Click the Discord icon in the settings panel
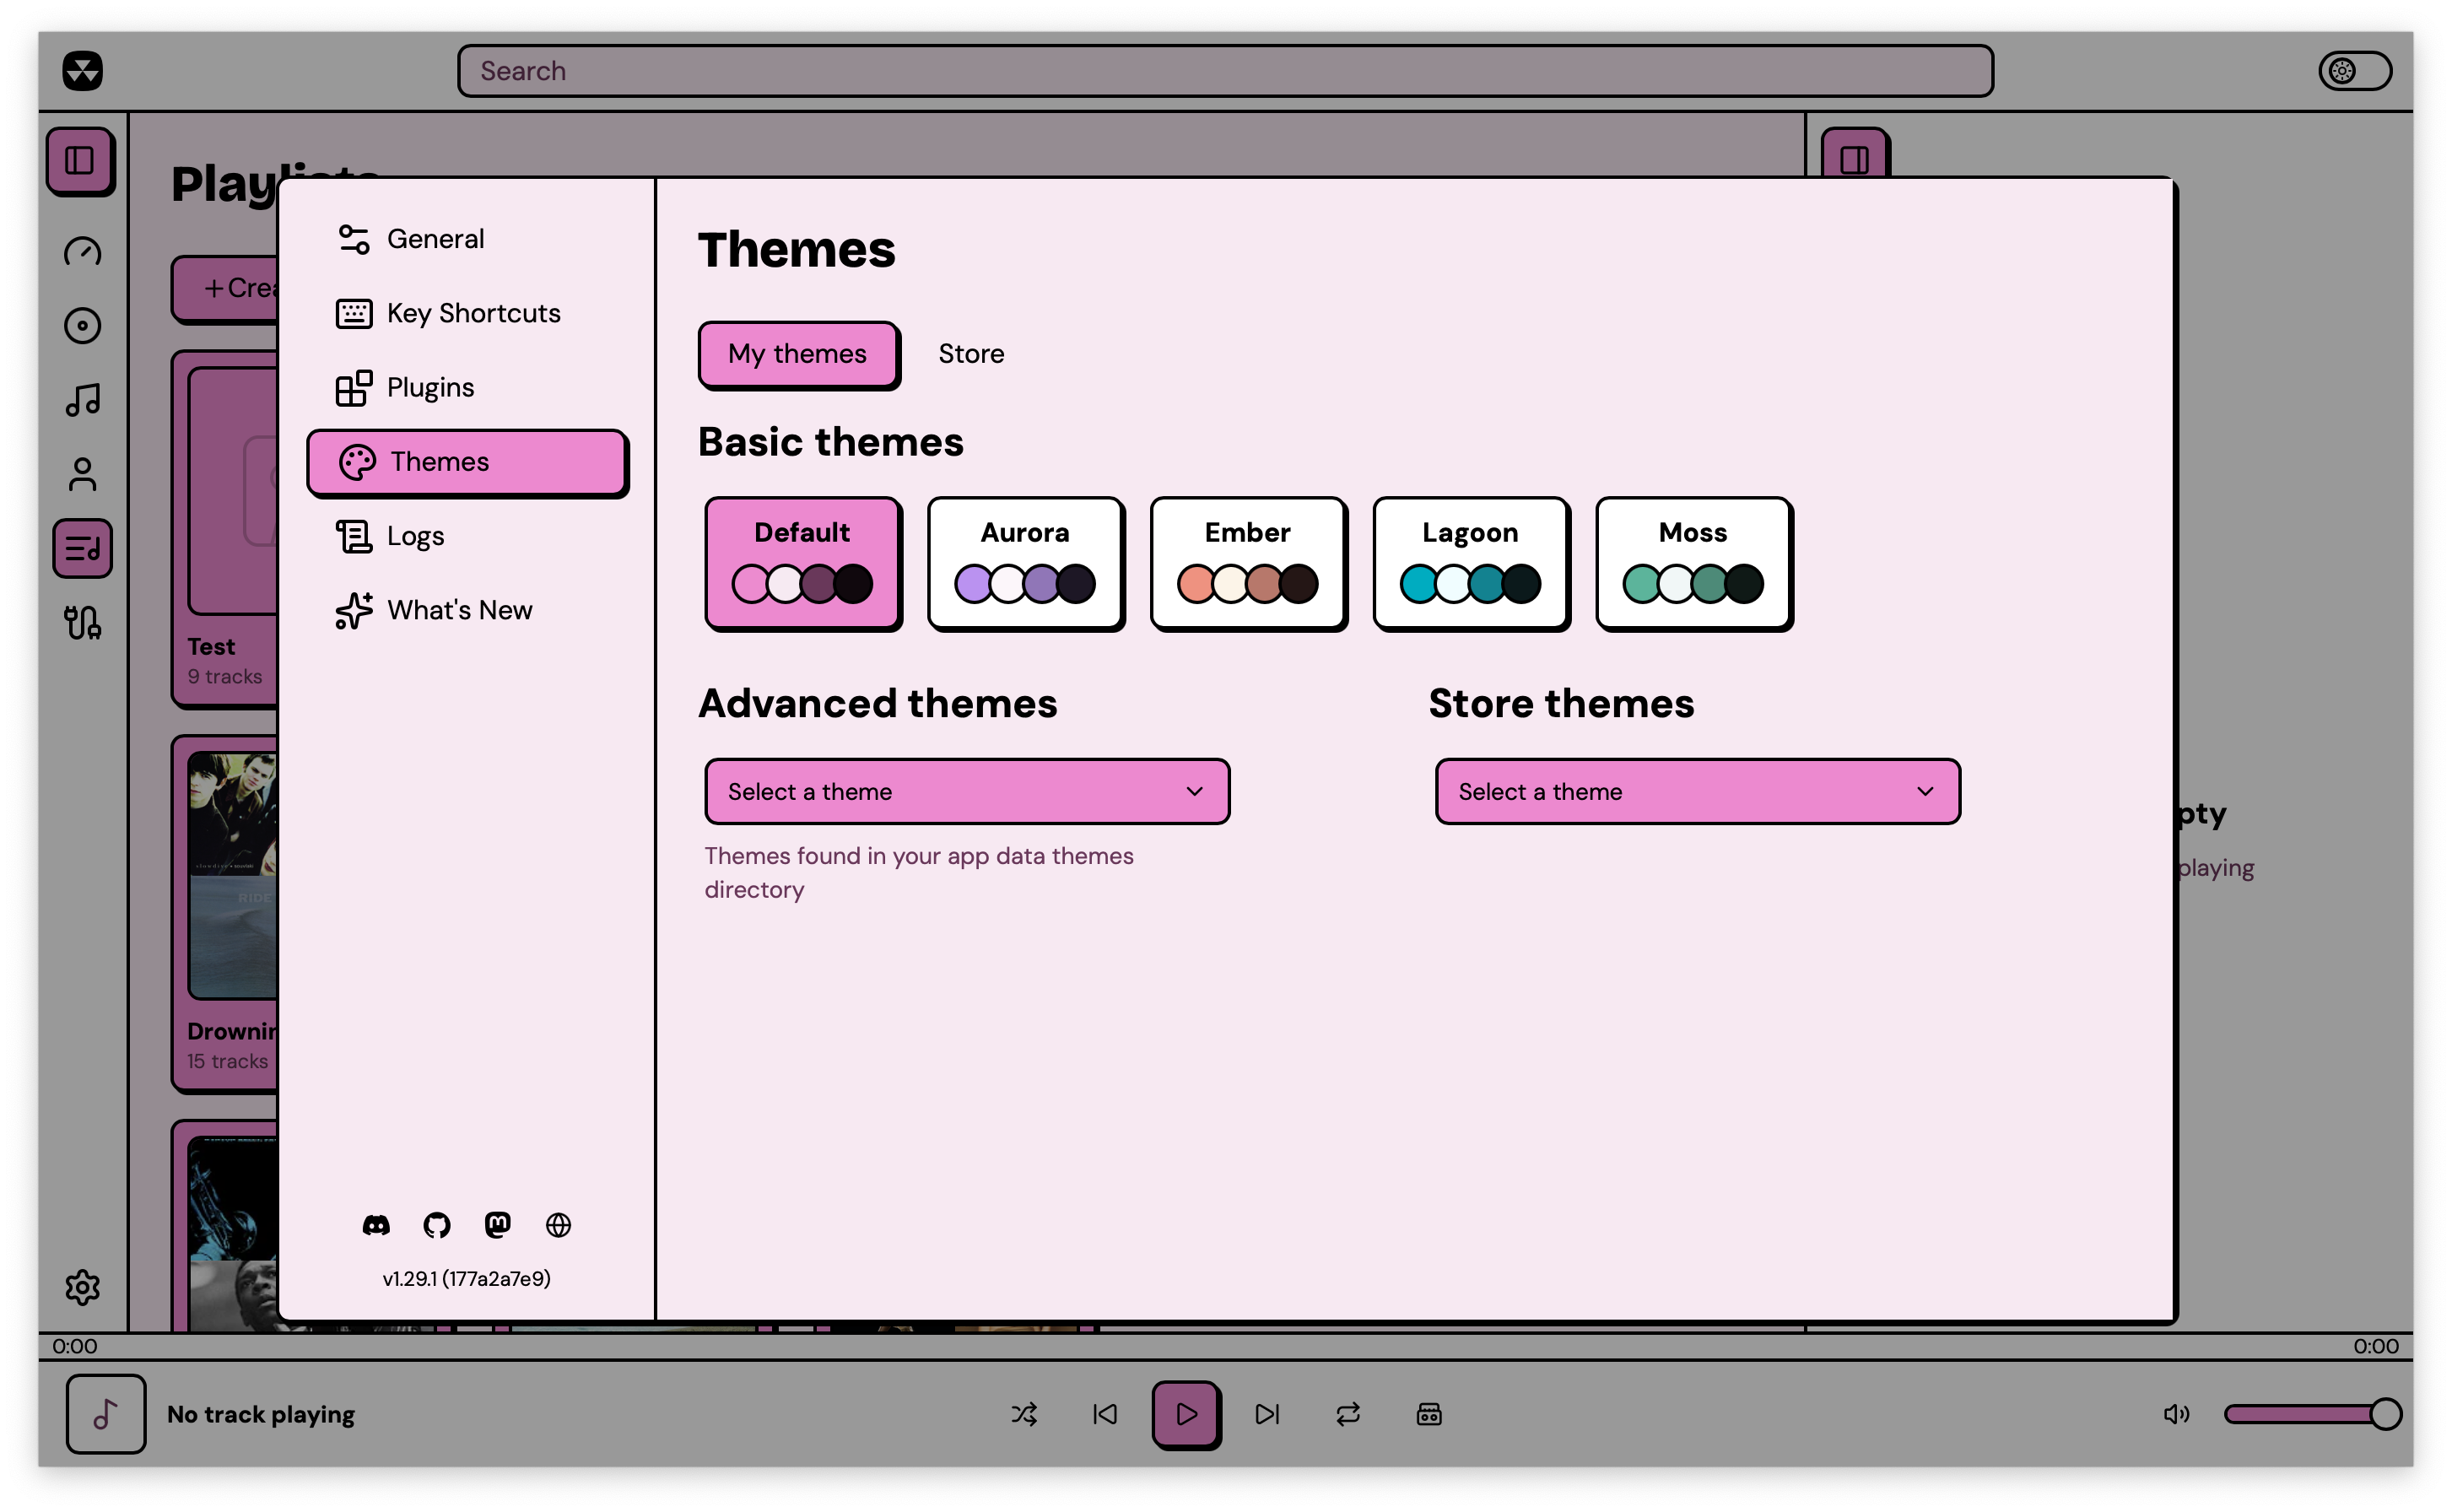This screenshot has width=2452, height=1512. tap(377, 1224)
